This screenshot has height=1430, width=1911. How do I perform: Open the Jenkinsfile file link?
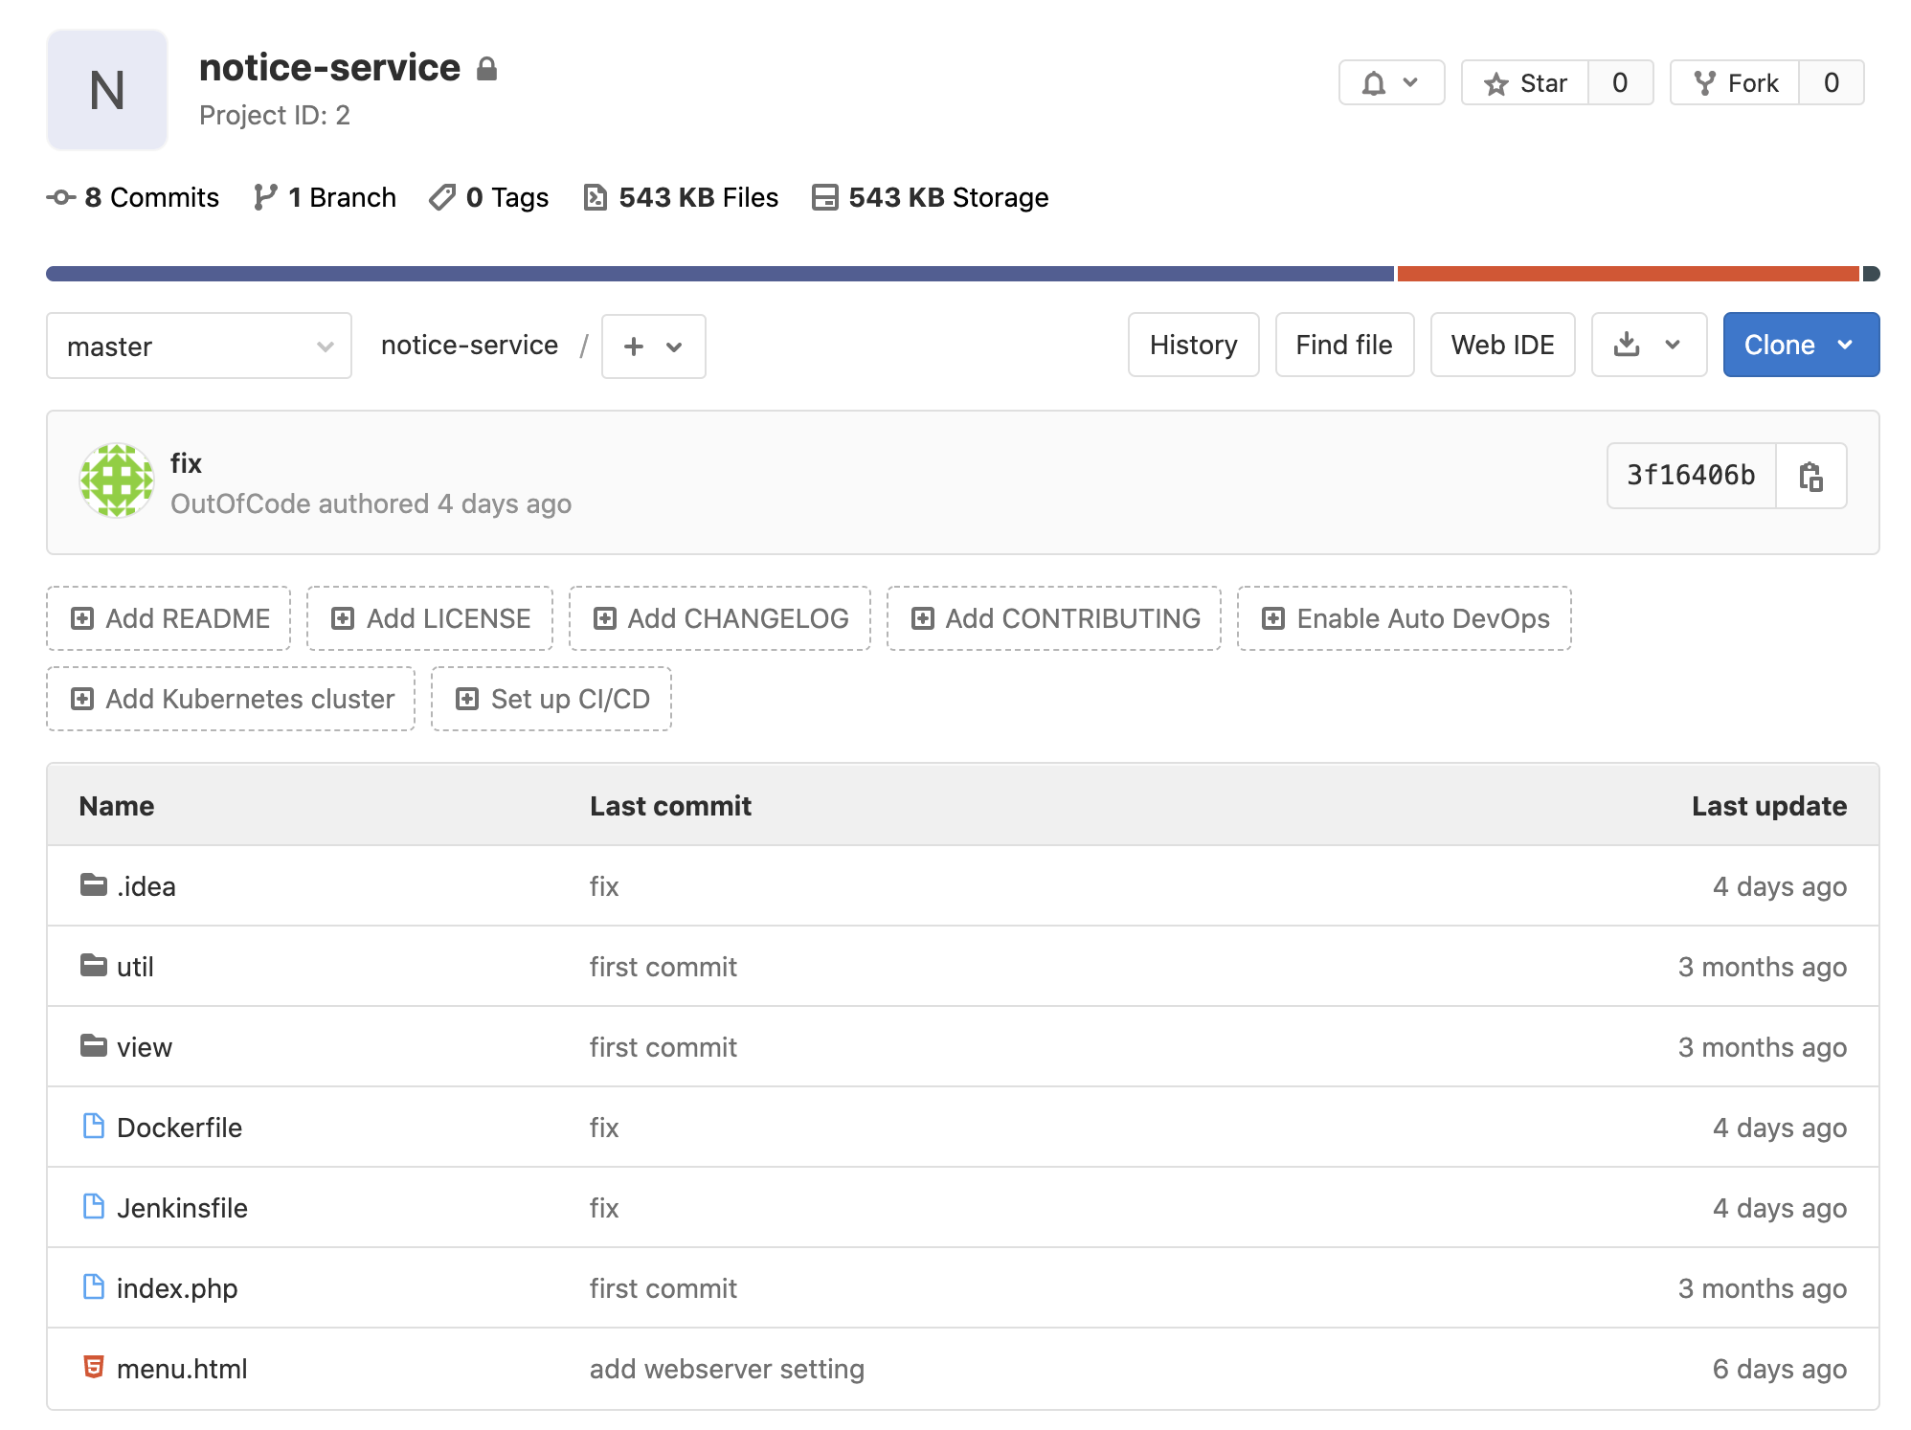click(x=182, y=1208)
